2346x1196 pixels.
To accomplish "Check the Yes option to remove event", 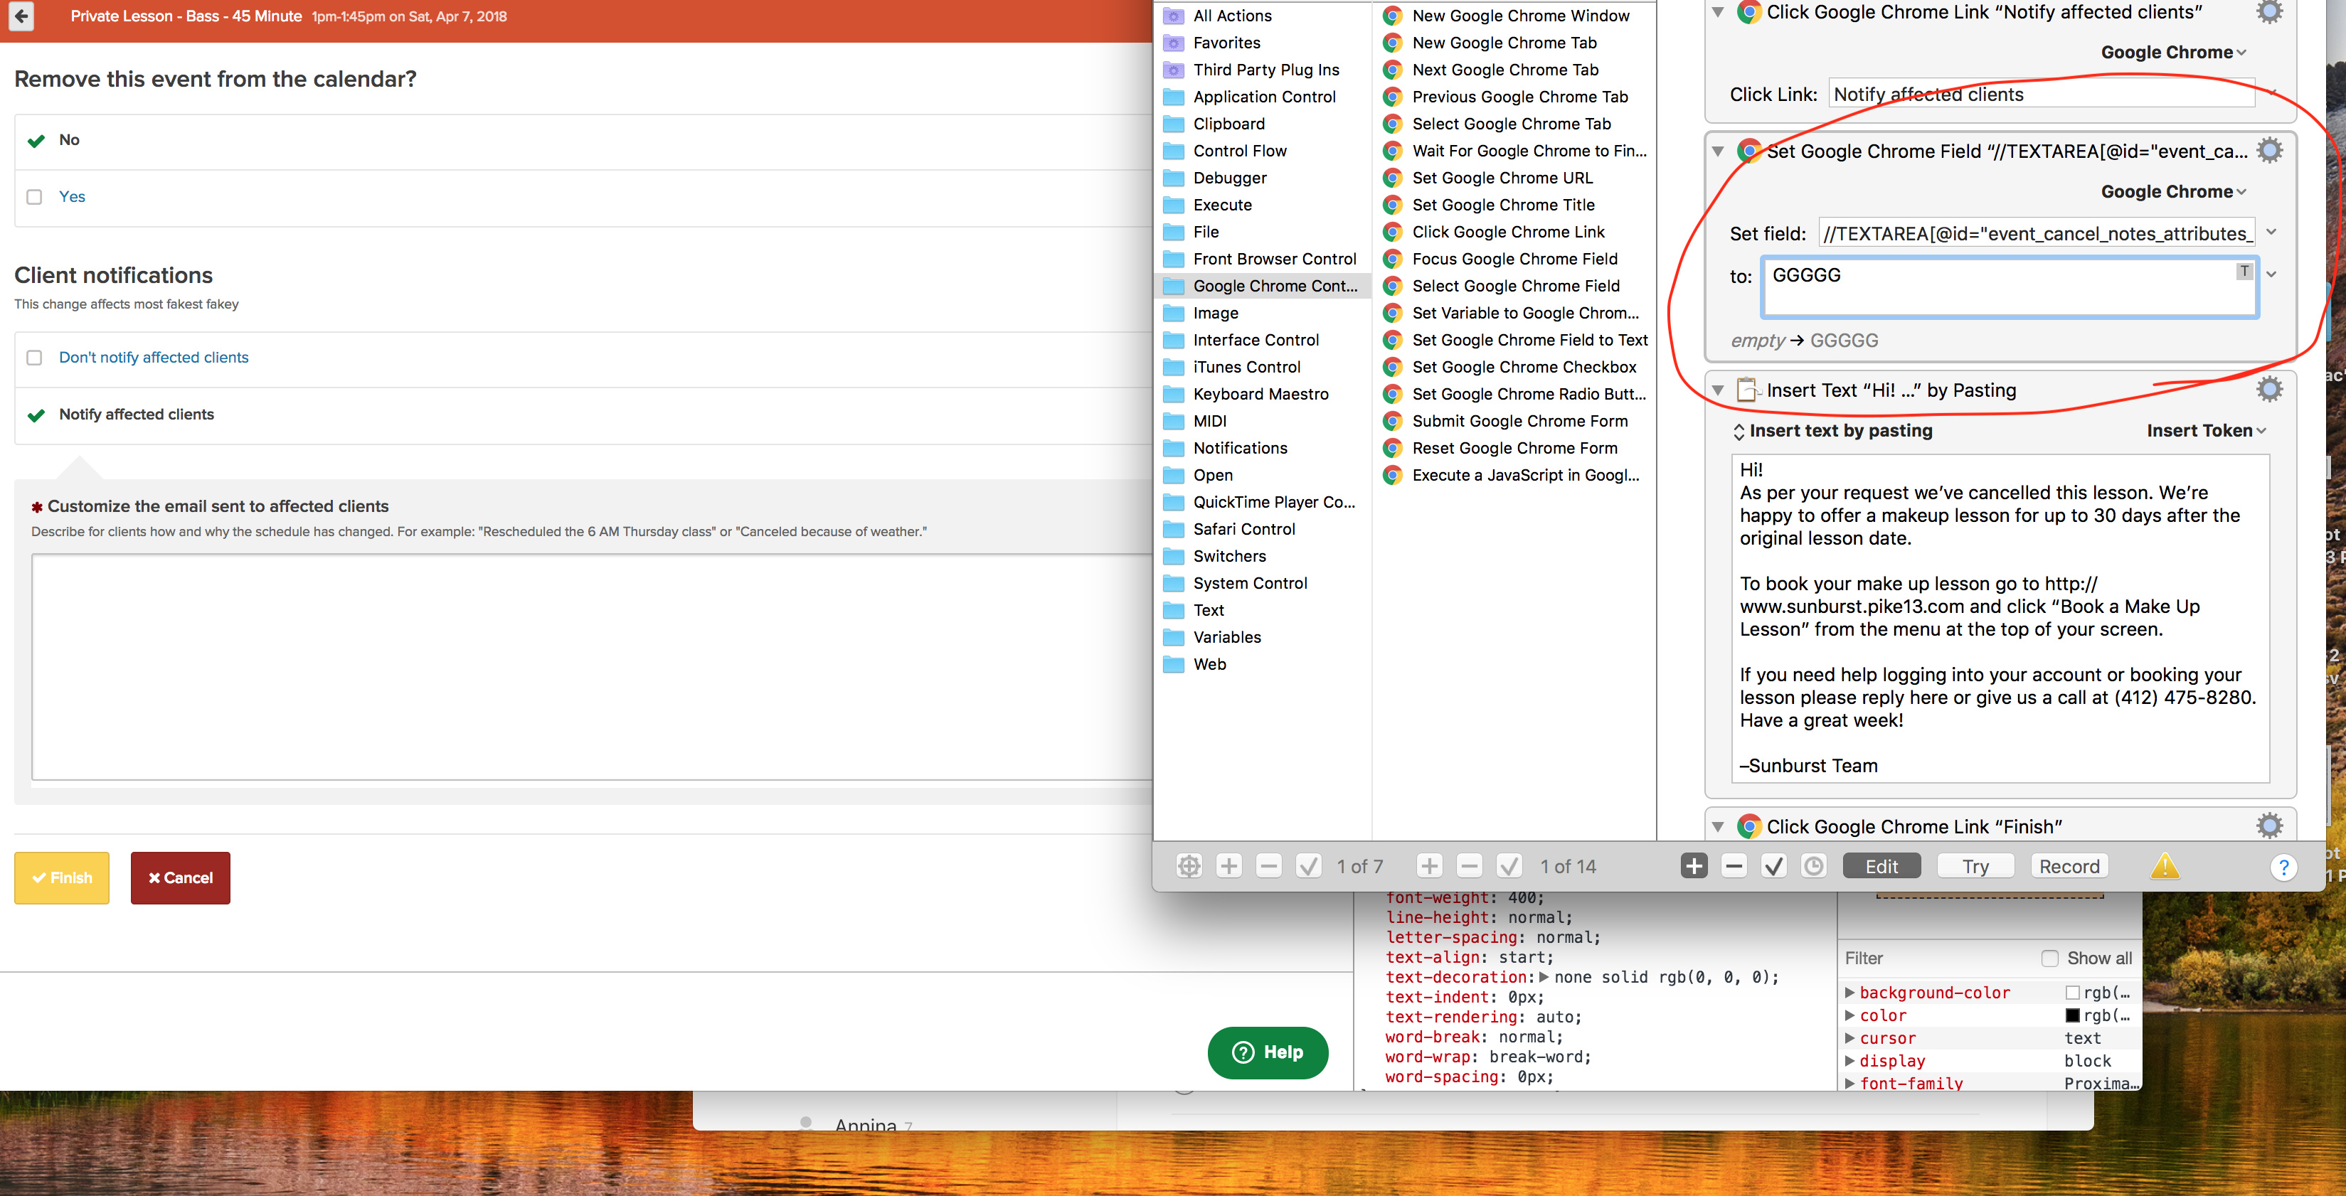I will pyautogui.click(x=35, y=196).
